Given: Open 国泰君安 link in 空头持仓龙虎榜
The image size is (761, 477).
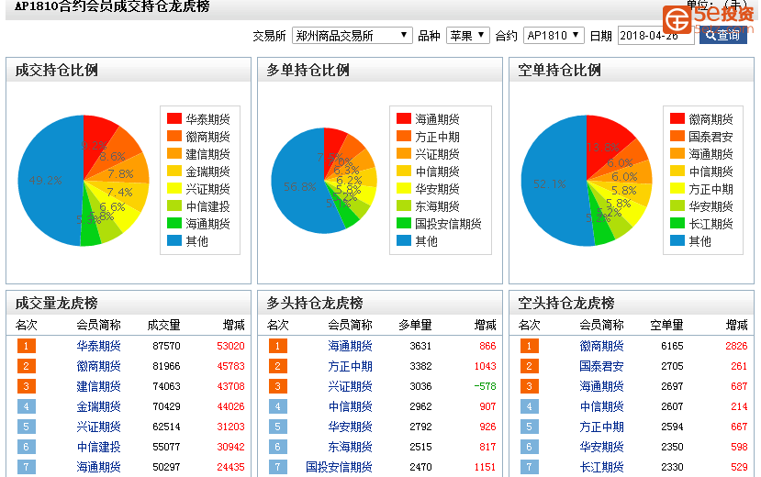Looking at the screenshot, I should click(601, 366).
